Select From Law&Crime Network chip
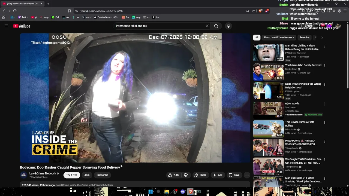The width and height of the screenshot is (349, 196). tap(279, 38)
